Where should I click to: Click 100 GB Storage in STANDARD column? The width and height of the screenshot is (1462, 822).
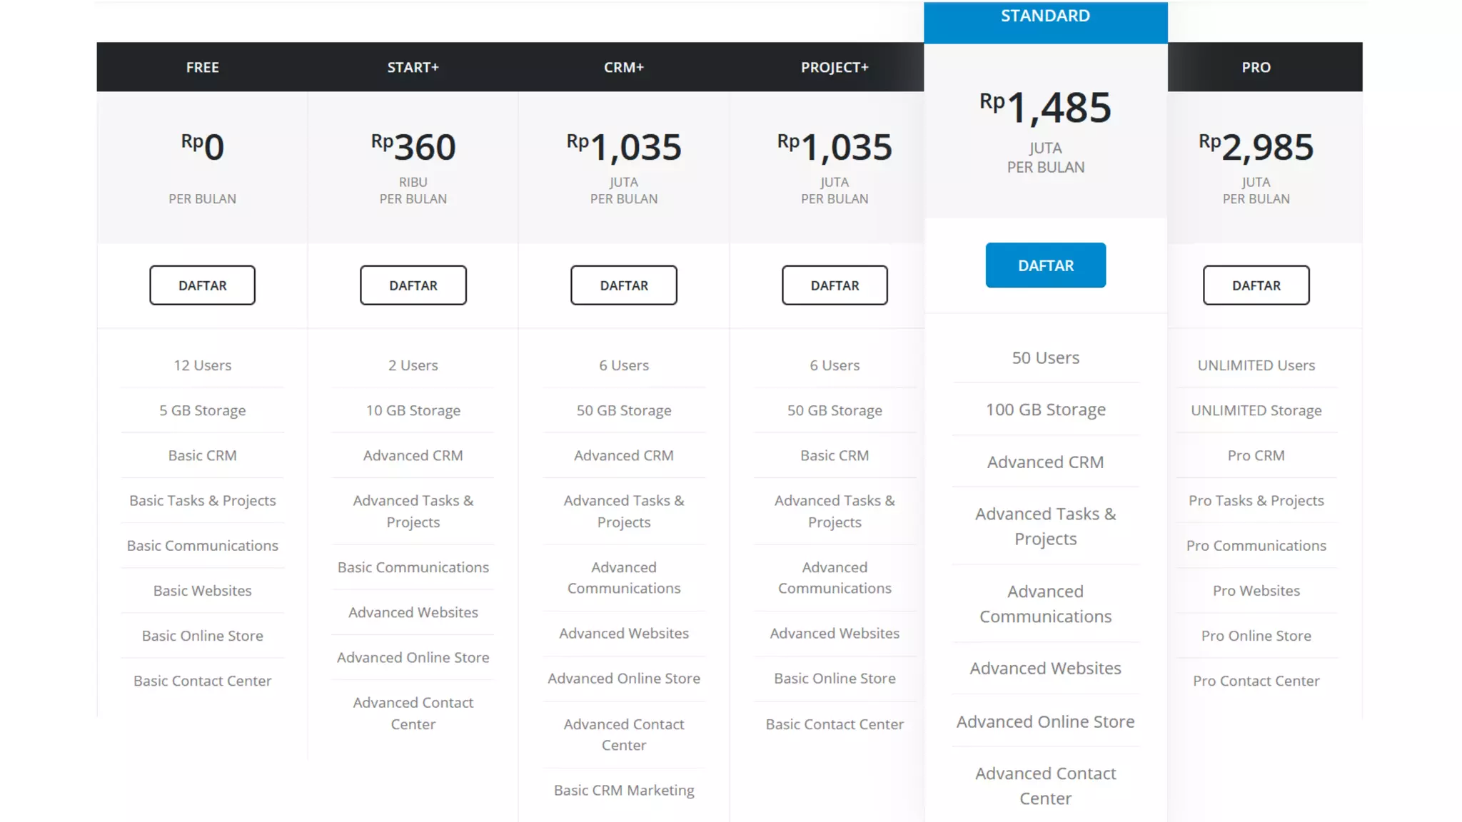coord(1045,410)
